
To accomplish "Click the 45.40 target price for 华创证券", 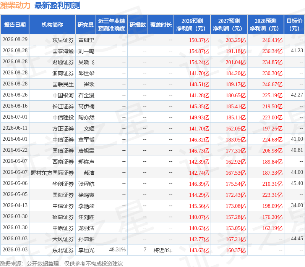I will [x=297, y=183].
